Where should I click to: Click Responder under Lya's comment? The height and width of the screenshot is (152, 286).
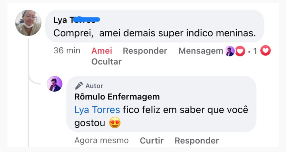[x=145, y=51]
